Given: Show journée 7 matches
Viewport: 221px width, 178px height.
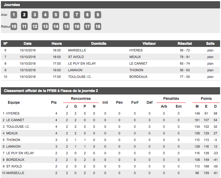Looking at the screenshot, I should tap(77, 15).
